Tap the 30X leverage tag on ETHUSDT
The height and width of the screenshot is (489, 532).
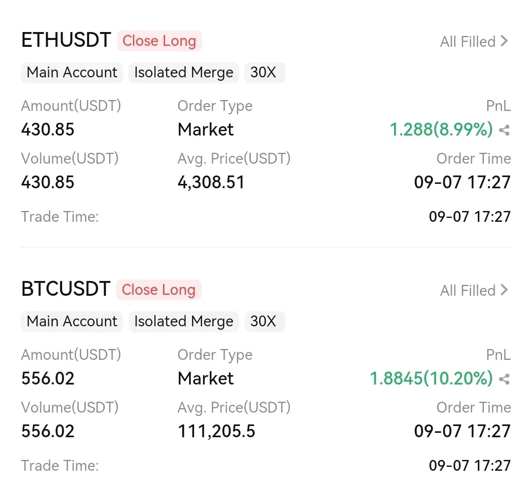[x=264, y=72]
